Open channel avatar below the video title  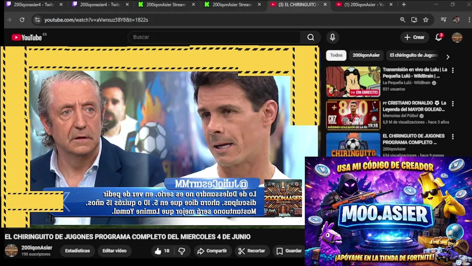[x=11, y=250]
